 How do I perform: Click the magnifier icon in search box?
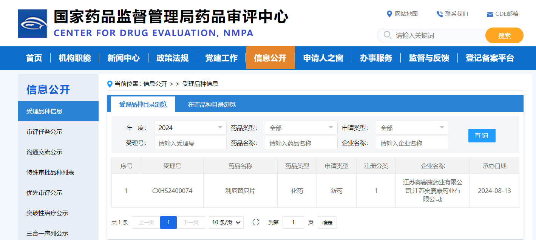pyautogui.click(x=387, y=35)
